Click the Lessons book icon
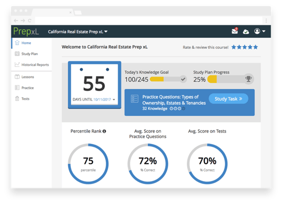The height and width of the screenshot is (204, 282). tap(17, 77)
